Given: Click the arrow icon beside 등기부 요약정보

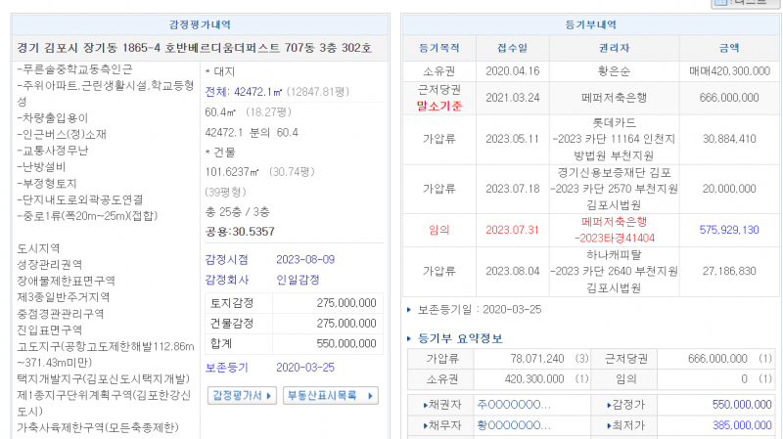Looking at the screenshot, I should (411, 339).
